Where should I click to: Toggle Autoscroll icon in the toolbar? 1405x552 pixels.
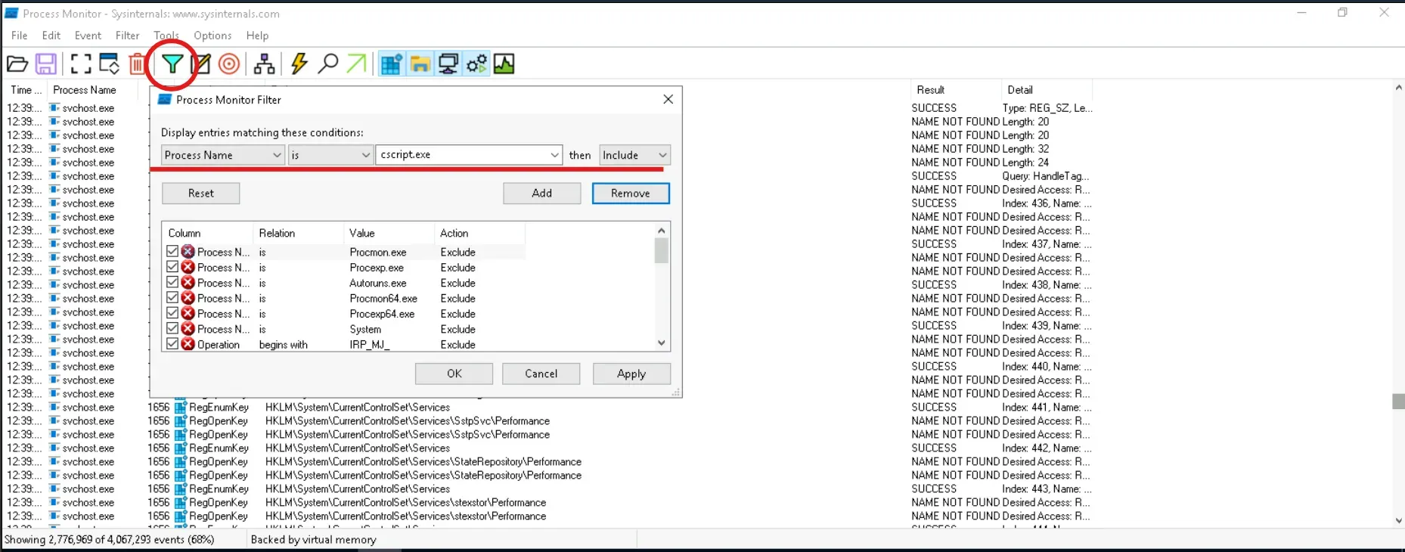(110, 64)
